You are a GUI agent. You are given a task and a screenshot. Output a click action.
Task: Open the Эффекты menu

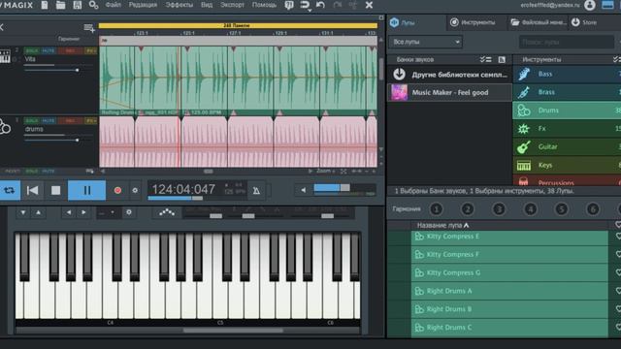pos(179,5)
